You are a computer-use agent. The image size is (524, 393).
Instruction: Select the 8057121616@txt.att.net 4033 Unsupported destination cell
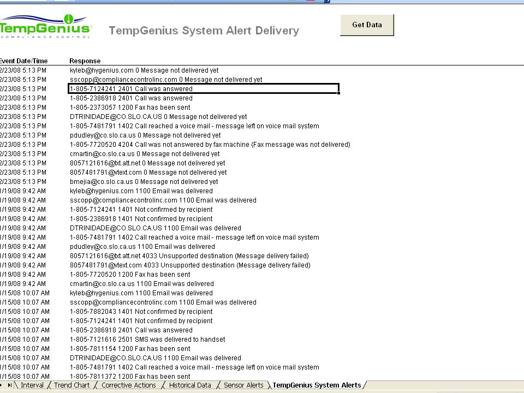pyautogui.click(x=189, y=255)
